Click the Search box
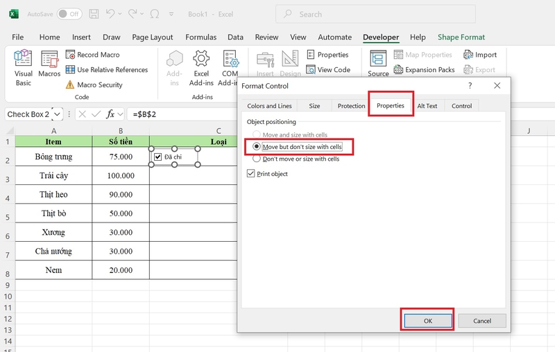 click(x=375, y=14)
